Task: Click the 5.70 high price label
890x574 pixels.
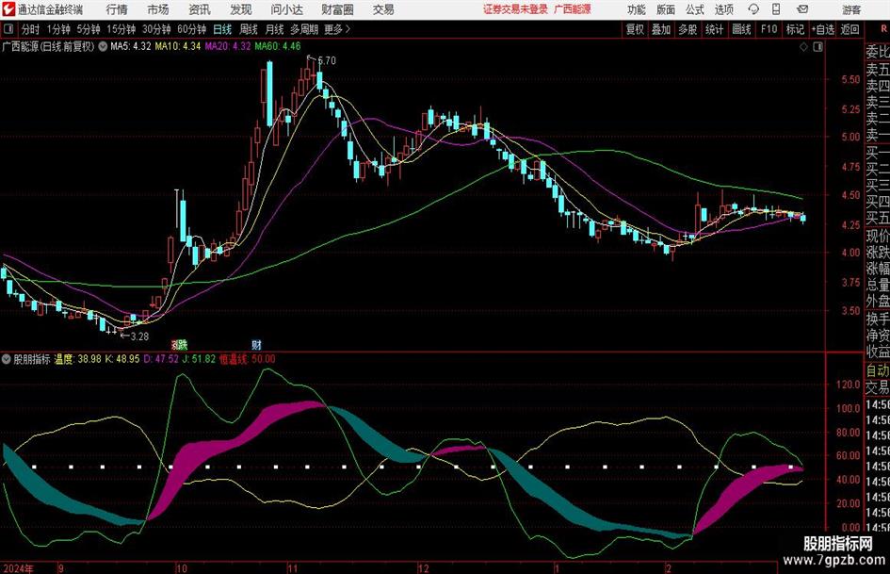Action: pyautogui.click(x=327, y=60)
